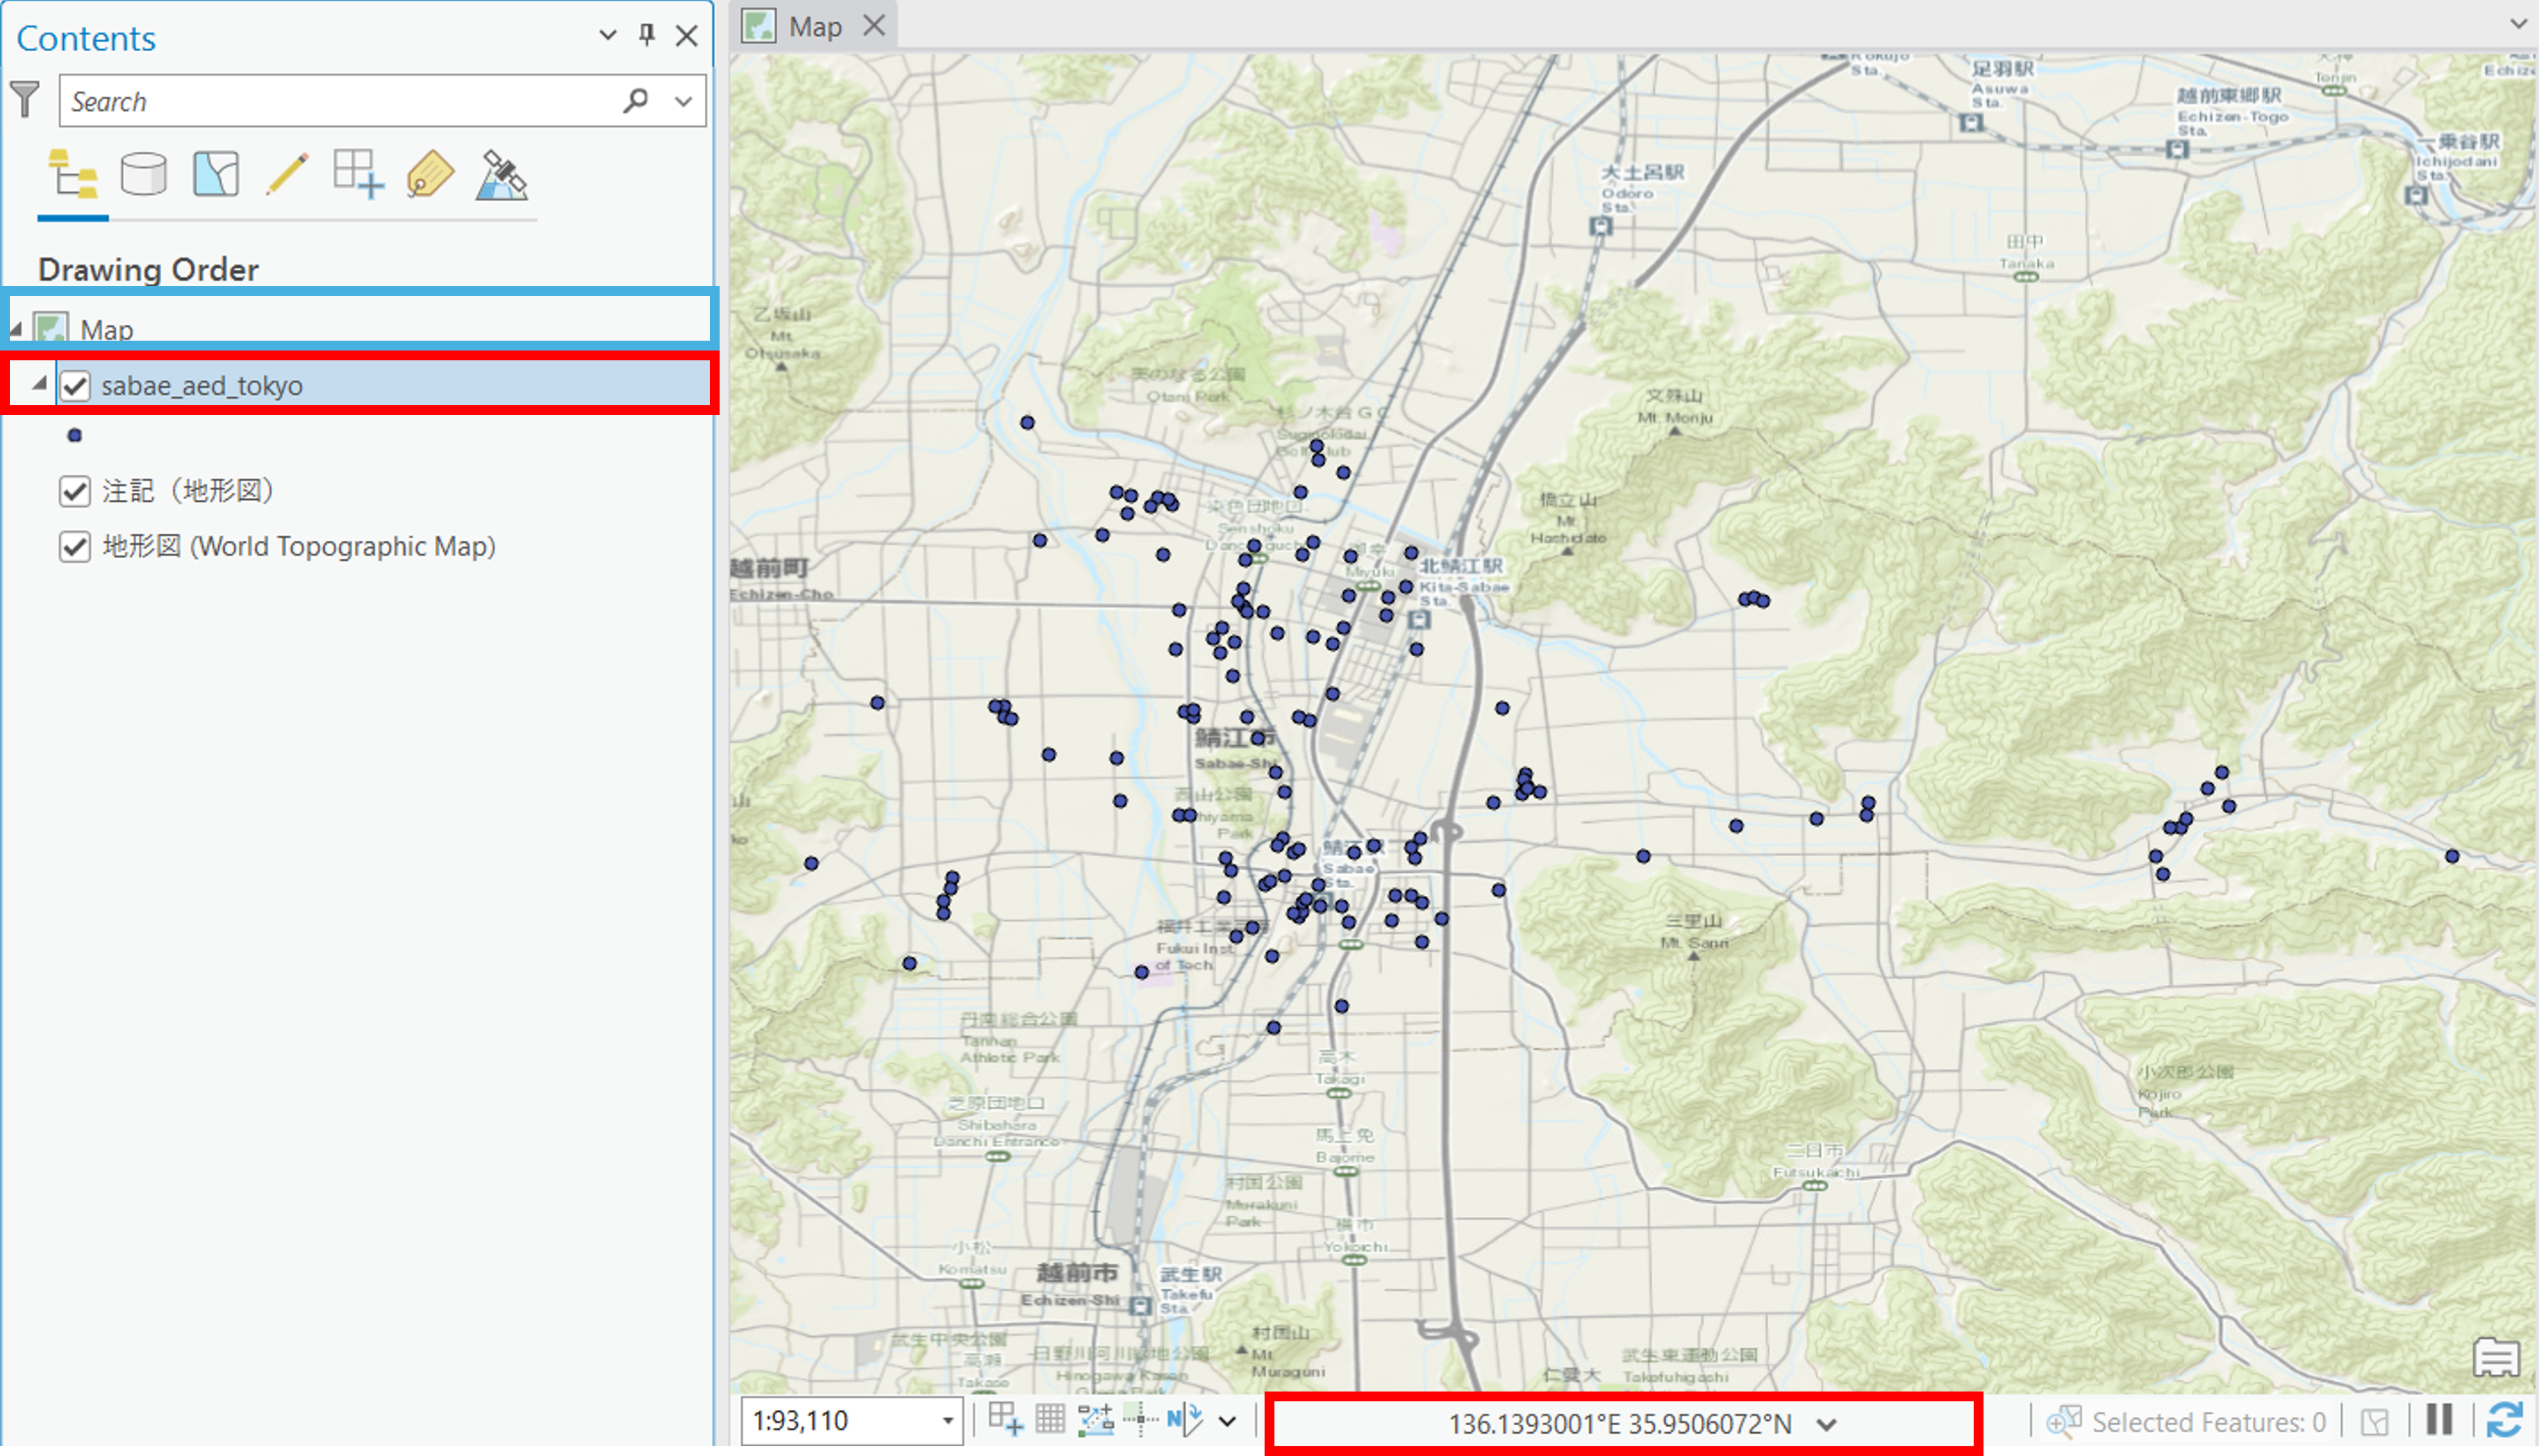
Task: Select 地形図 (World Topographic Map) layer name
Action: [299, 547]
